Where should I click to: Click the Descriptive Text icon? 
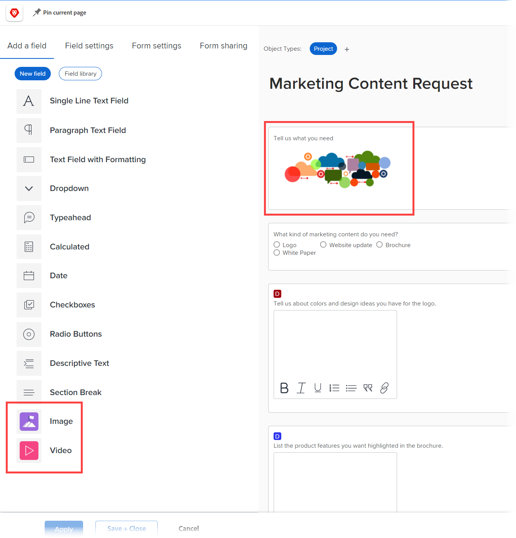click(x=29, y=363)
